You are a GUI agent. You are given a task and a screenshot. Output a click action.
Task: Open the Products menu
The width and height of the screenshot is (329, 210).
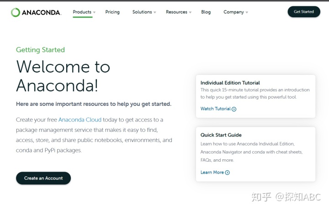82,12
